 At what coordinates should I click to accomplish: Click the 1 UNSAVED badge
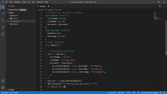tap(23, 10)
